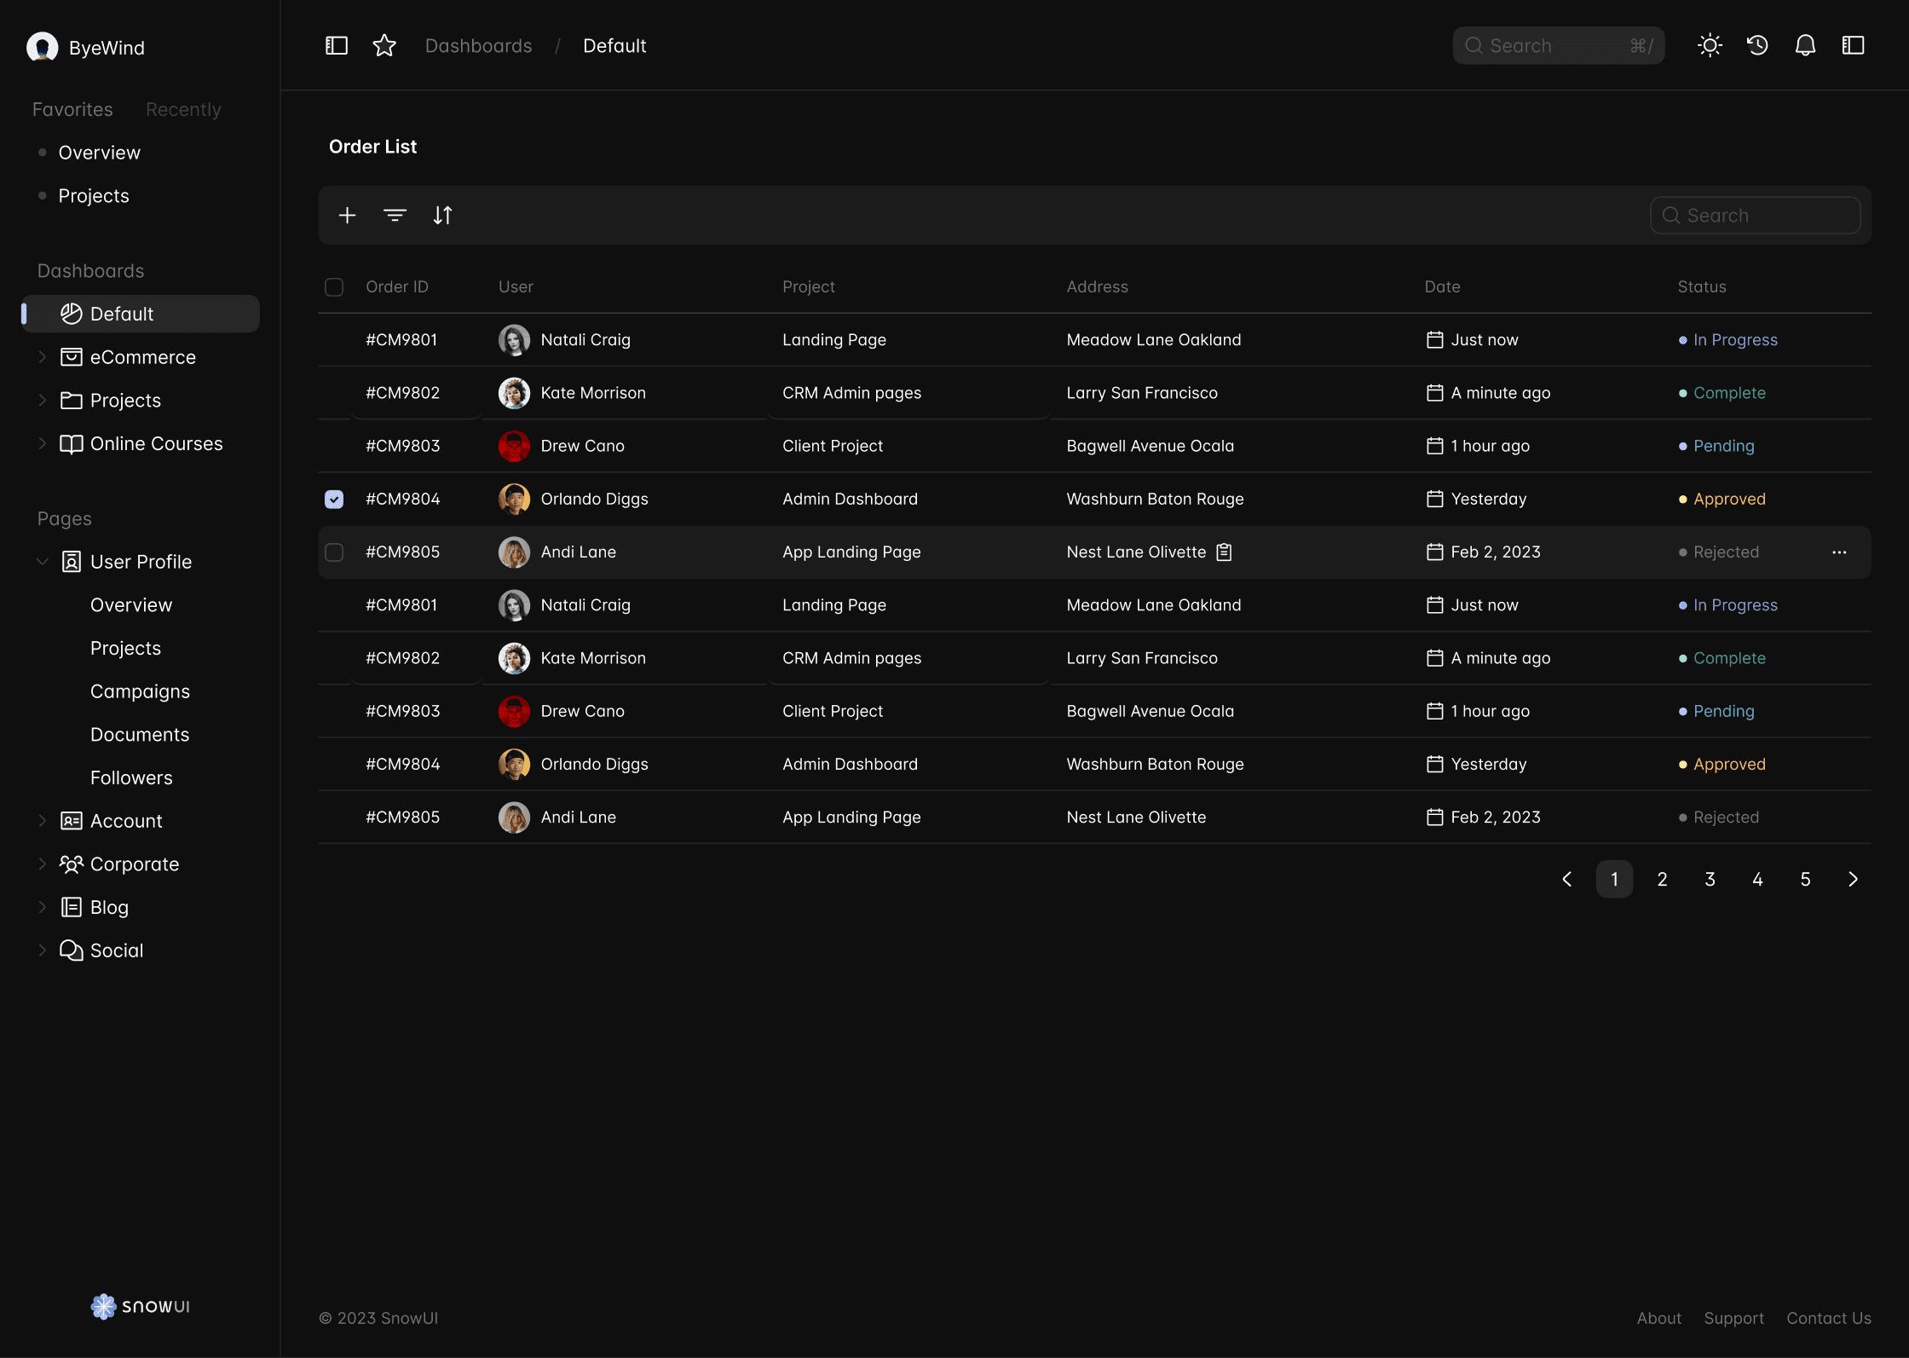The height and width of the screenshot is (1358, 1909).
Task: Click the add order plus icon
Action: 347,216
